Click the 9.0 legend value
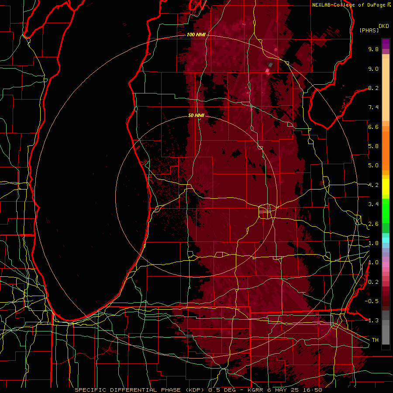Viewport: 393px width, 393px height. pos(373,69)
